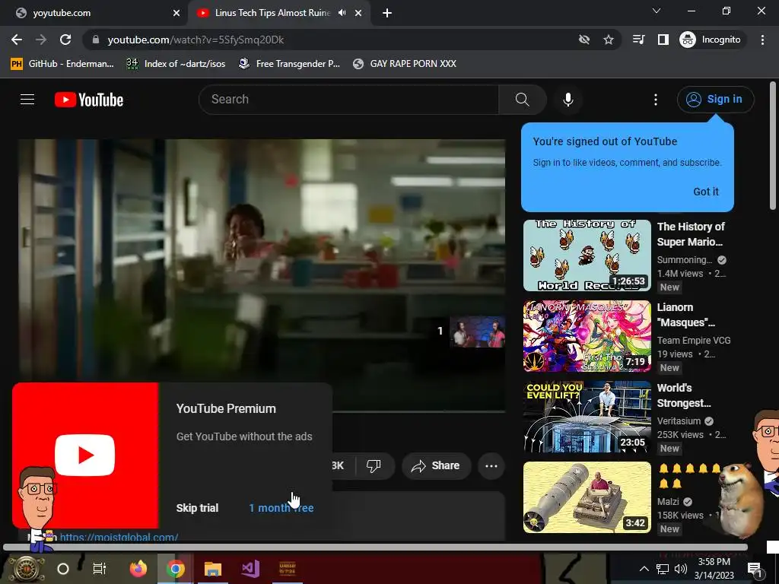The height and width of the screenshot is (584, 779).
Task: Click the vertical page scrollbar
Action: coord(773,145)
